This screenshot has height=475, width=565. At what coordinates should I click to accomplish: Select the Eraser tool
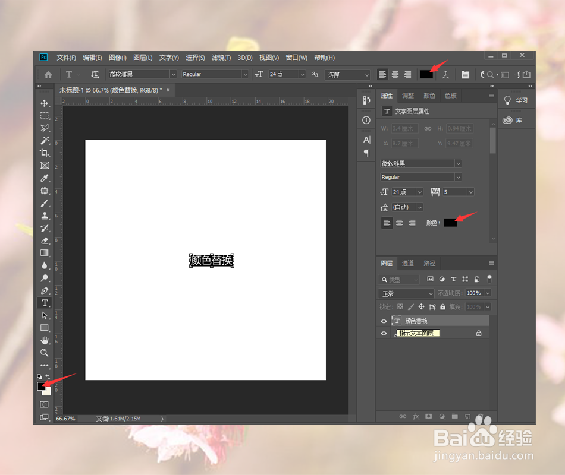coord(45,240)
